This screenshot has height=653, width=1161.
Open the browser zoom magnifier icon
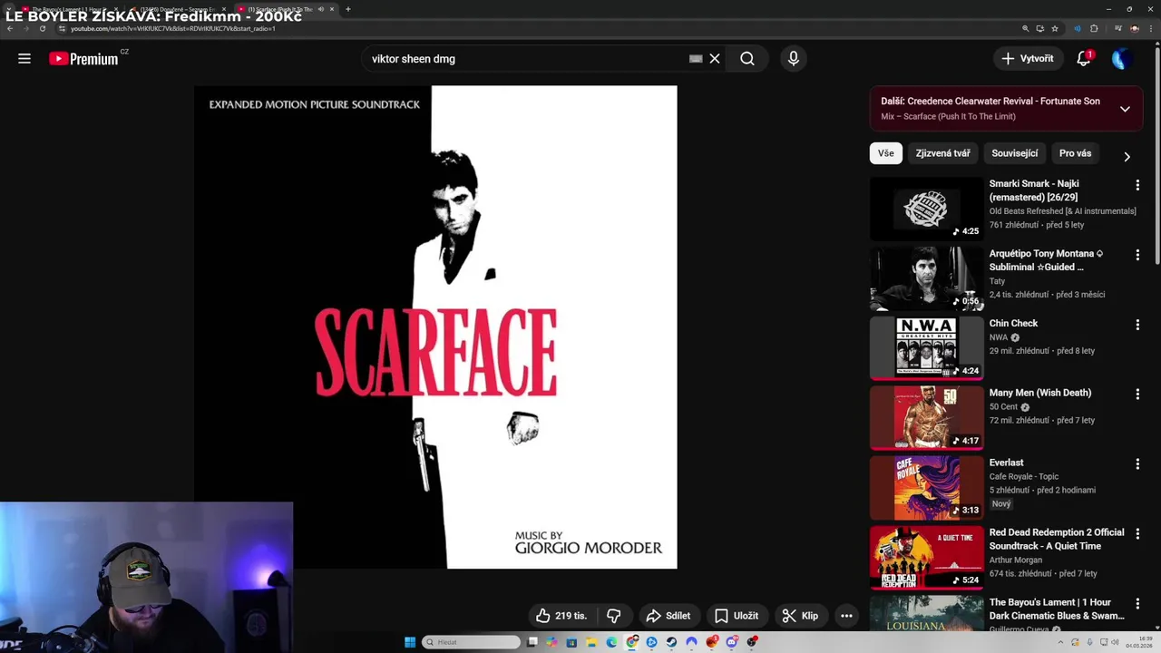coord(1026,28)
